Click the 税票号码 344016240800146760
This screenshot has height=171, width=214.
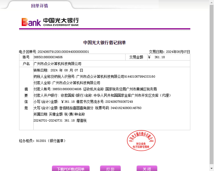[118, 108]
